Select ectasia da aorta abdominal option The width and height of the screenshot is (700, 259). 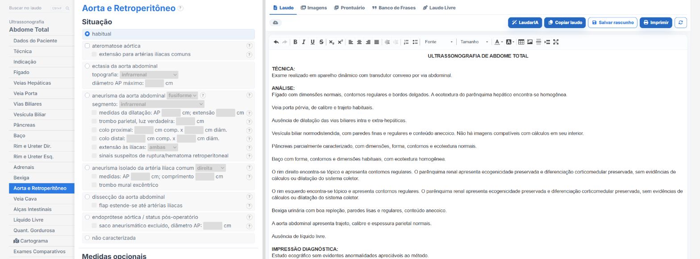(x=87, y=66)
